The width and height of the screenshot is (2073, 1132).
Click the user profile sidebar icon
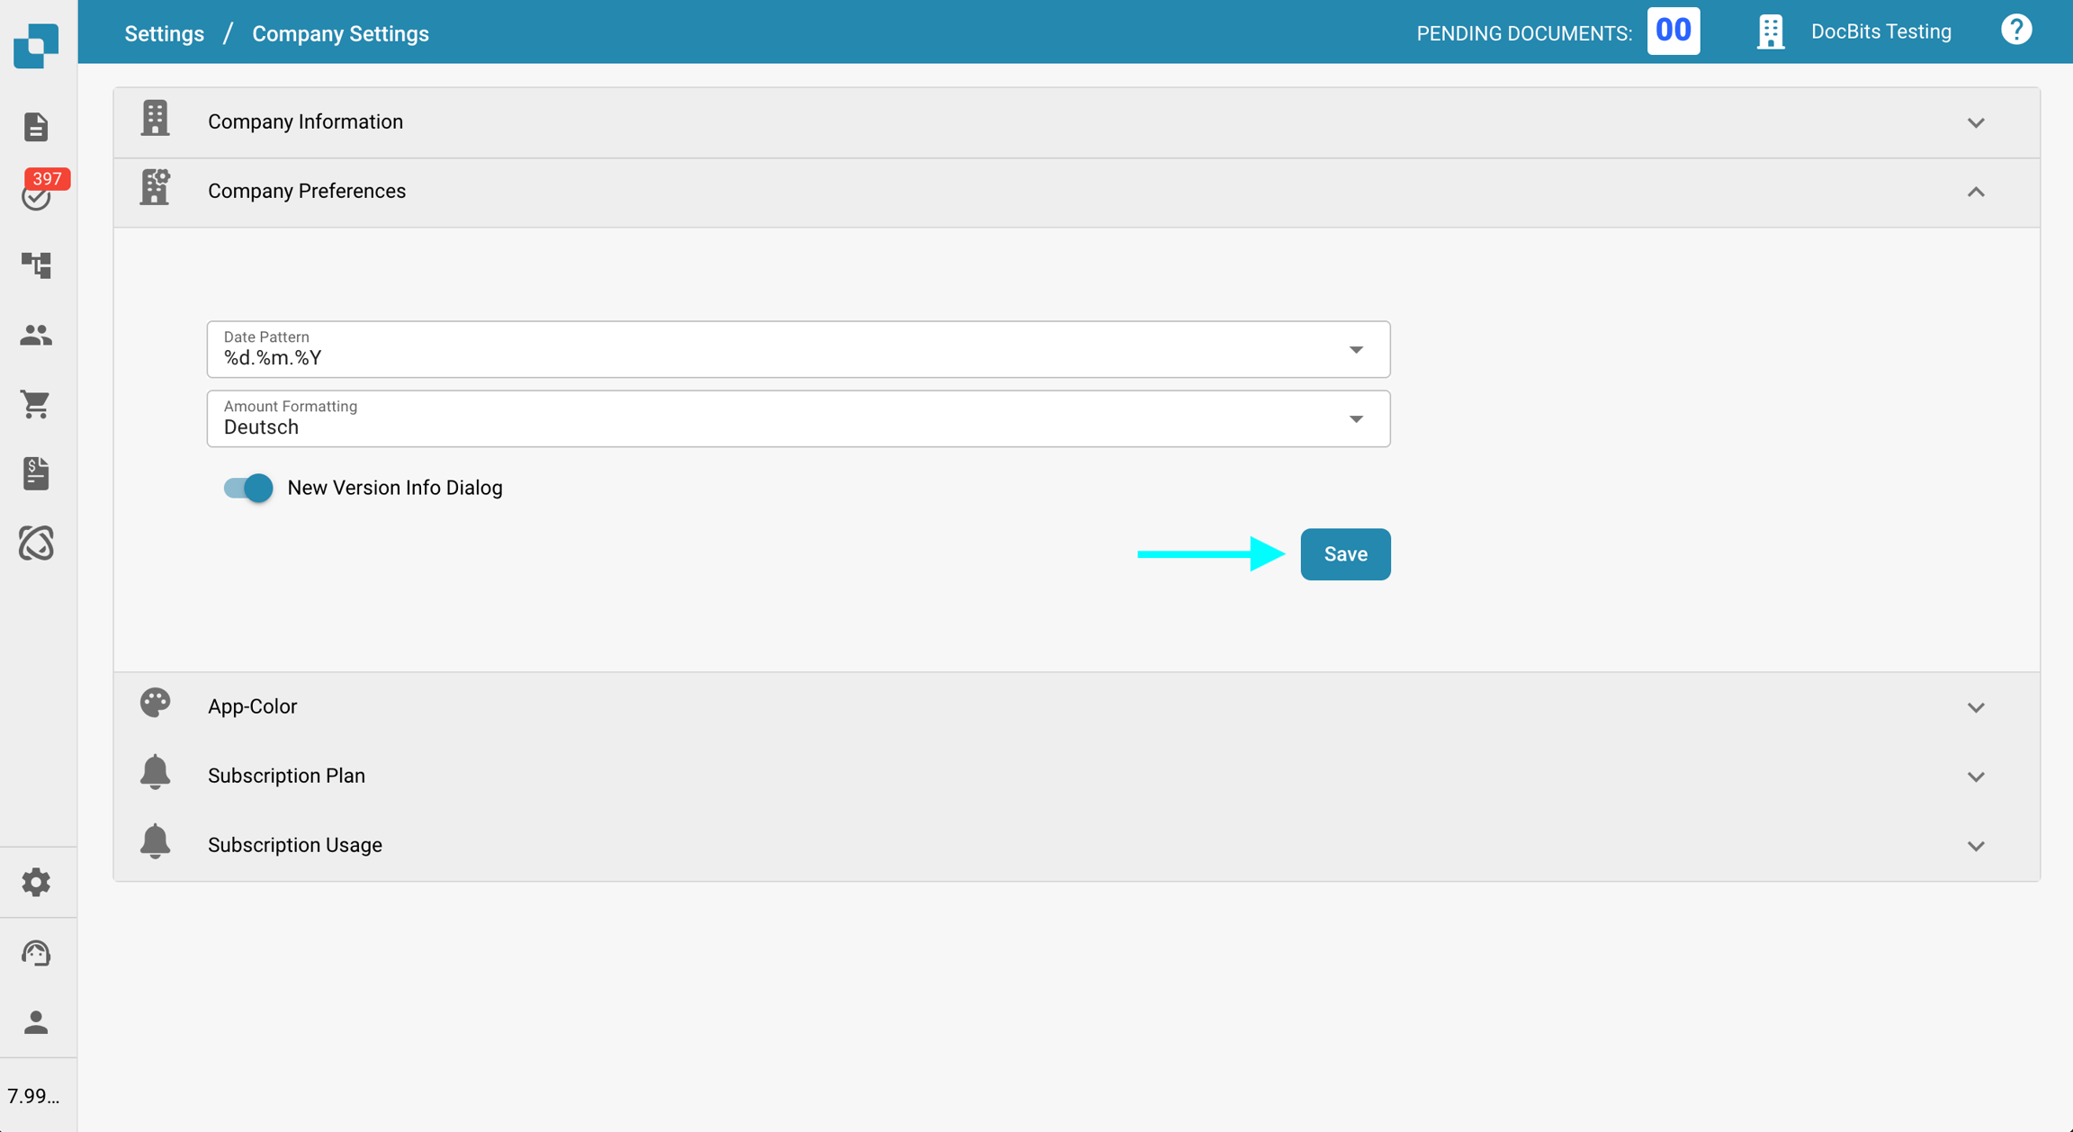(36, 1022)
